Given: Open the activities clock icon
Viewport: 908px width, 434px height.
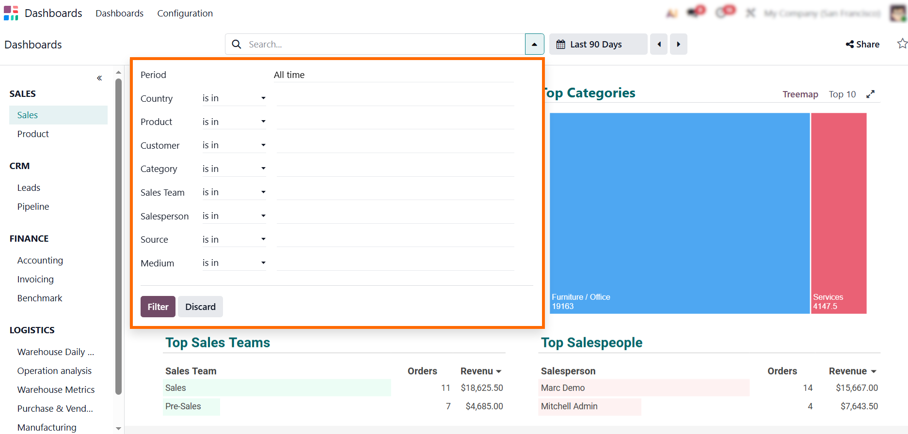Looking at the screenshot, I should (724, 13).
